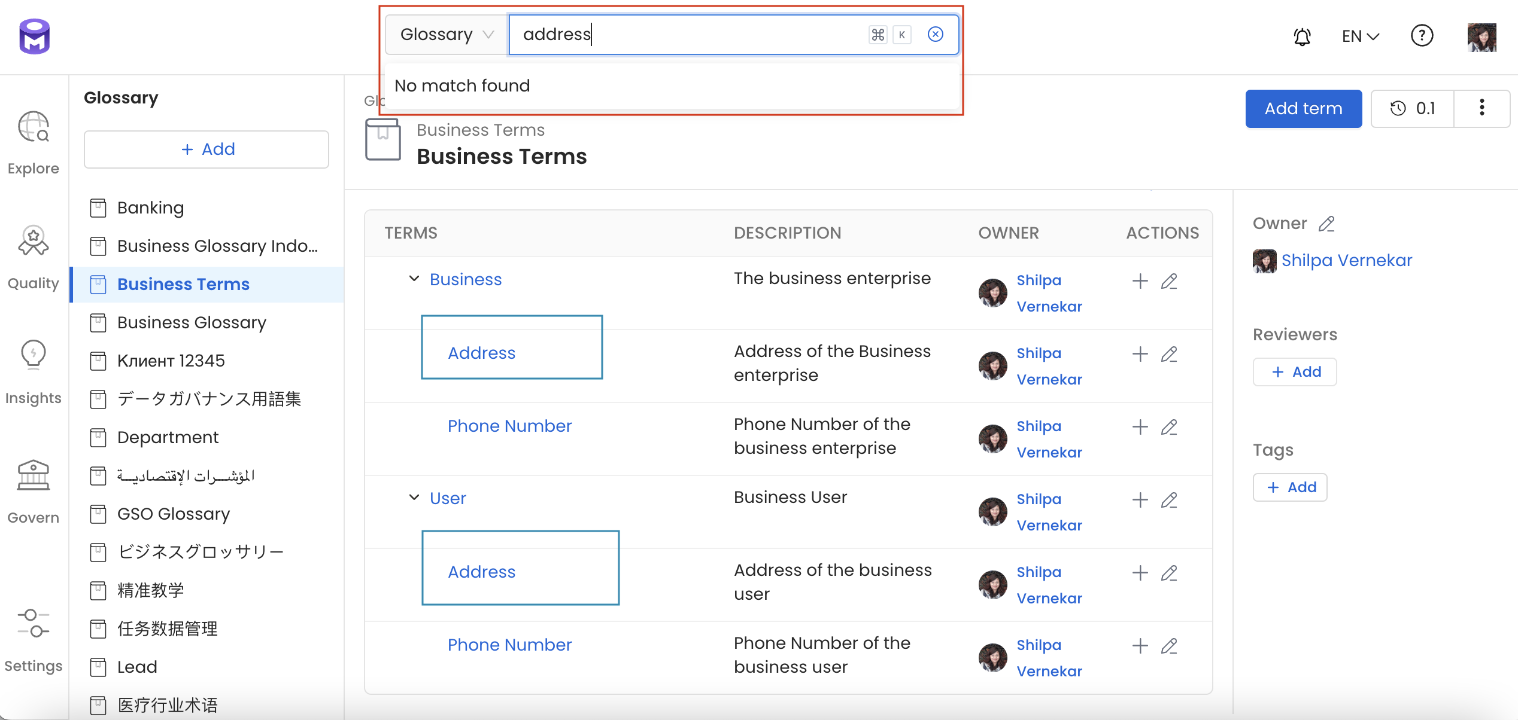
Task: Click the plus icon beside Phone Number
Action: (1140, 426)
